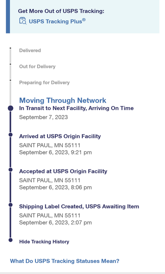Open What Do USPS Tracking Statuses Mean?
Viewport: 165px width, 274px height.
pos(65,261)
